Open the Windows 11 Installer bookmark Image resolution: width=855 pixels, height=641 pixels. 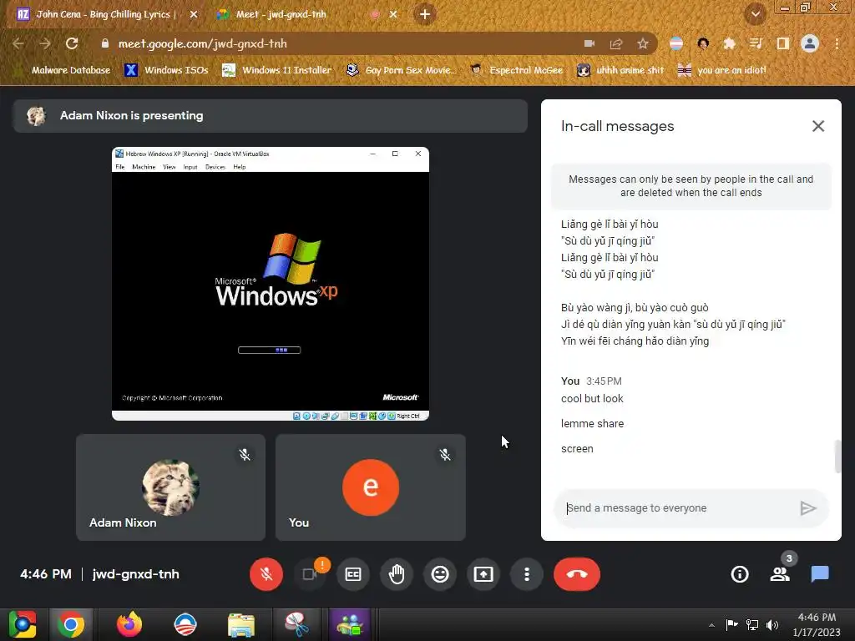(x=276, y=70)
